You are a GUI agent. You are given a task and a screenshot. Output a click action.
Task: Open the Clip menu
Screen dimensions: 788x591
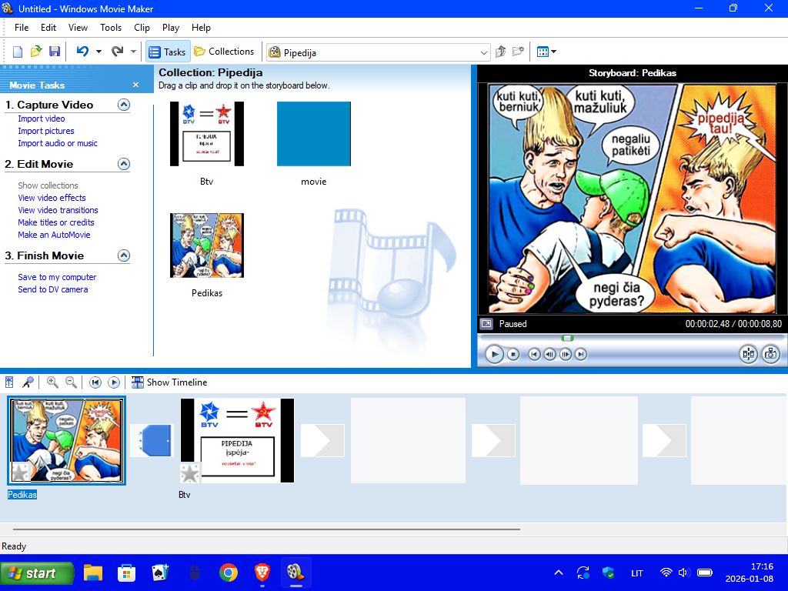142,28
